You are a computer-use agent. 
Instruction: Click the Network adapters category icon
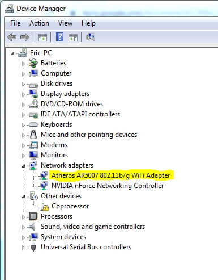pos(33,165)
